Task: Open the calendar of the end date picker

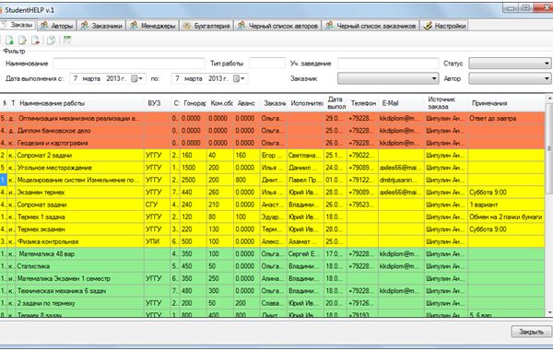Action: (x=239, y=78)
